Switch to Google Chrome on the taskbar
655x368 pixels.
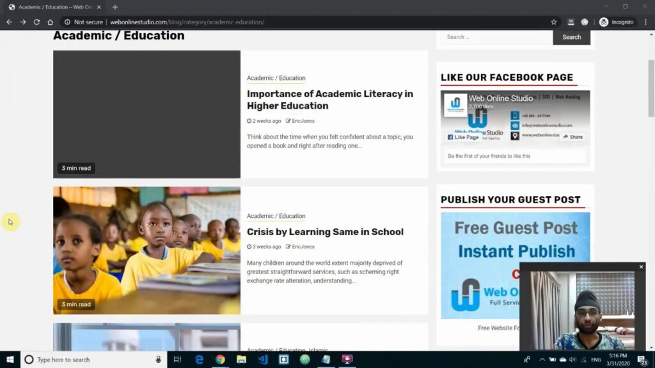pyautogui.click(x=220, y=360)
